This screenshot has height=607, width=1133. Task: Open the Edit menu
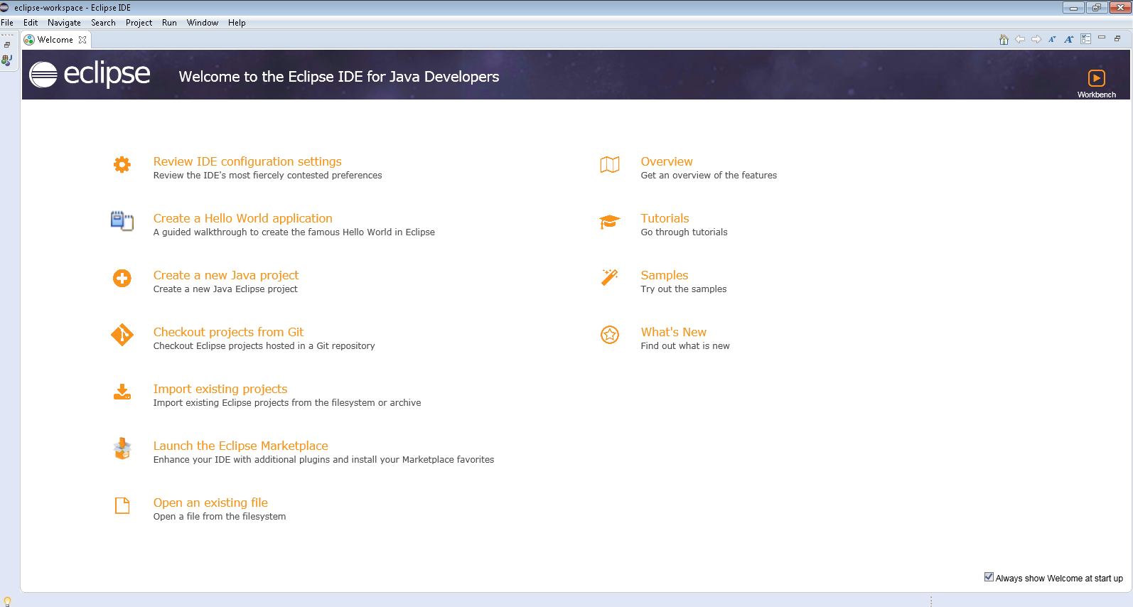(x=31, y=23)
